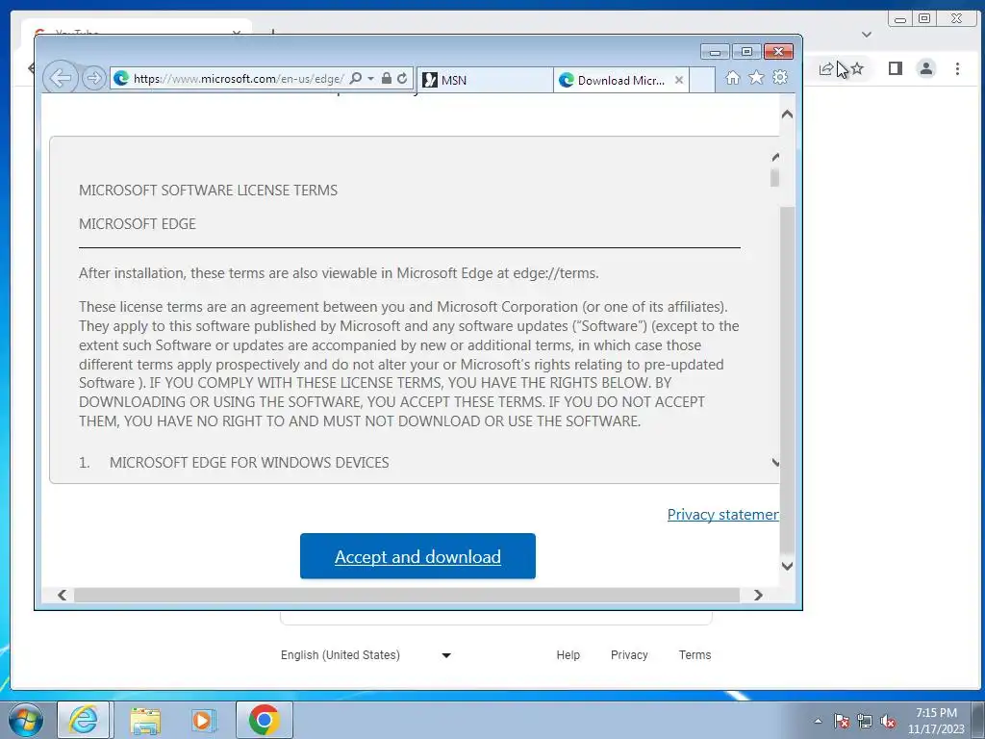This screenshot has width=985, height=739.
Task: Click the MICROSOFT EDGE FOR WINDOWS DEVICES line
Action: (249, 463)
